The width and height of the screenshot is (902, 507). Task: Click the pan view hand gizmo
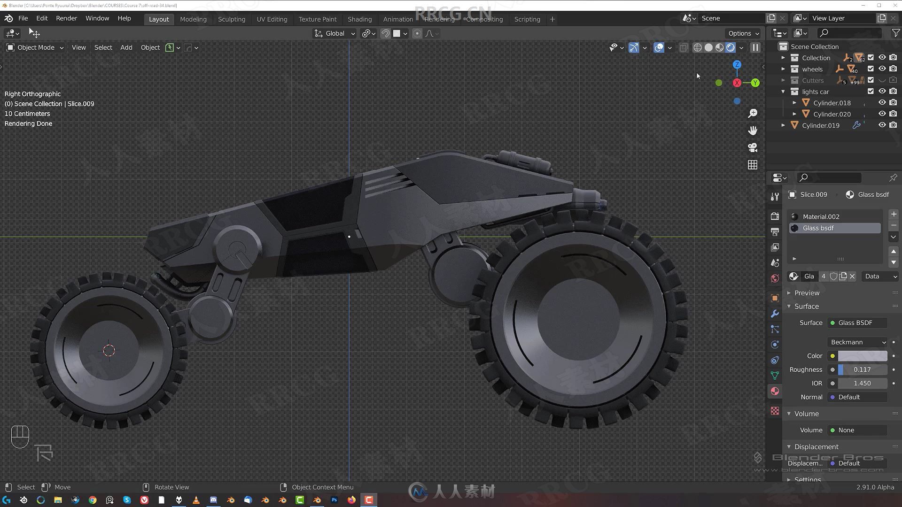pyautogui.click(x=753, y=131)
